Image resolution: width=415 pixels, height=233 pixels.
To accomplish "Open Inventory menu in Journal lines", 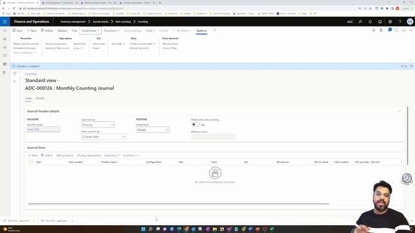I will 112,155.
